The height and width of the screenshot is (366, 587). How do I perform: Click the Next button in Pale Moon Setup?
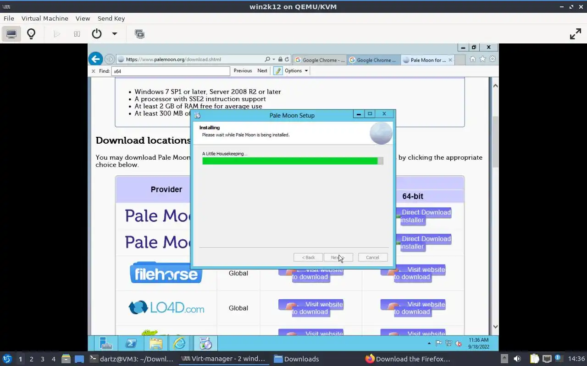coord(338,258)
